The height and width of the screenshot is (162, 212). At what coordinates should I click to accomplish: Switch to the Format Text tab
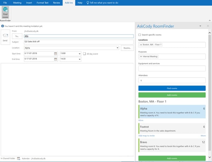pos(42,3)
